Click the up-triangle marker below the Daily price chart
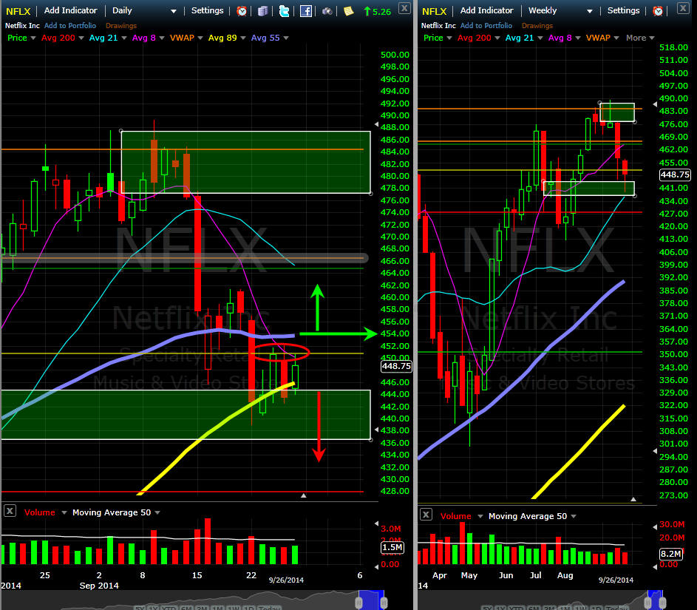 point(304,495)
